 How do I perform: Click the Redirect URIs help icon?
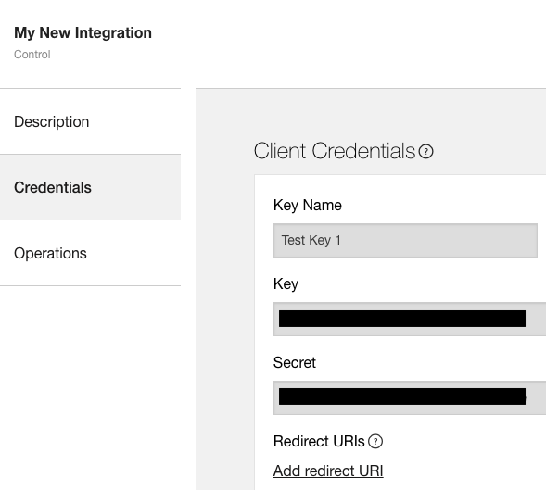[375, 441]
